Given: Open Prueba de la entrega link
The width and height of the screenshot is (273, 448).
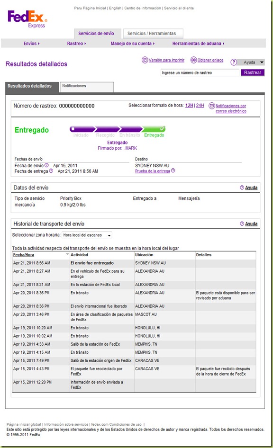Looking at the screenshot, I should (x=152, y=171).
